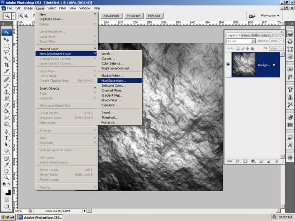Expand the Smart Objects submenu
295x221 pixels.
point(67,88)
